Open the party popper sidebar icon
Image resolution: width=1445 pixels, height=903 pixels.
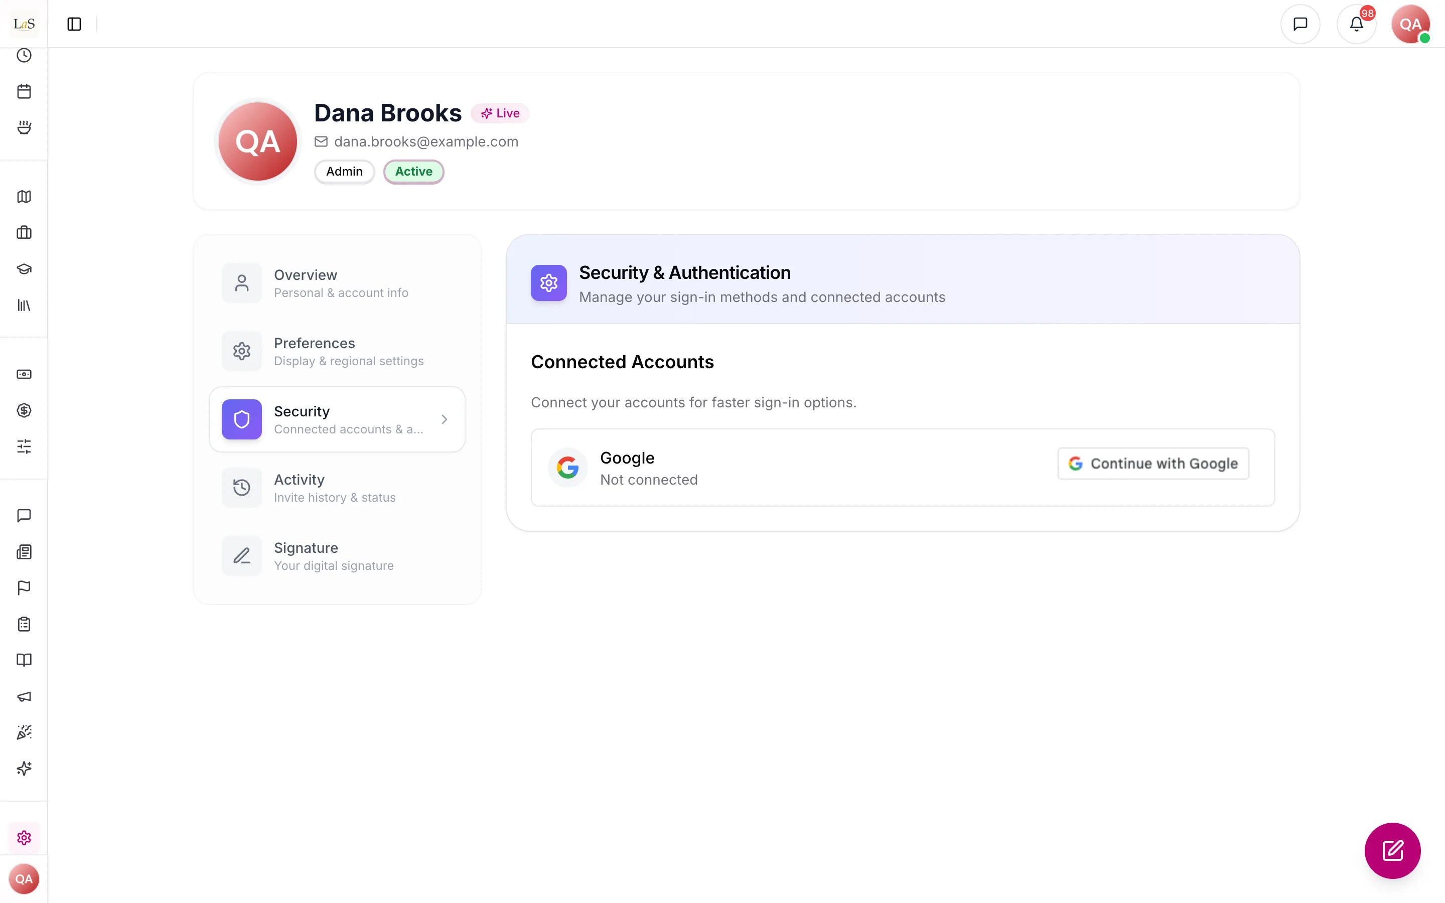tap(24, 732)
